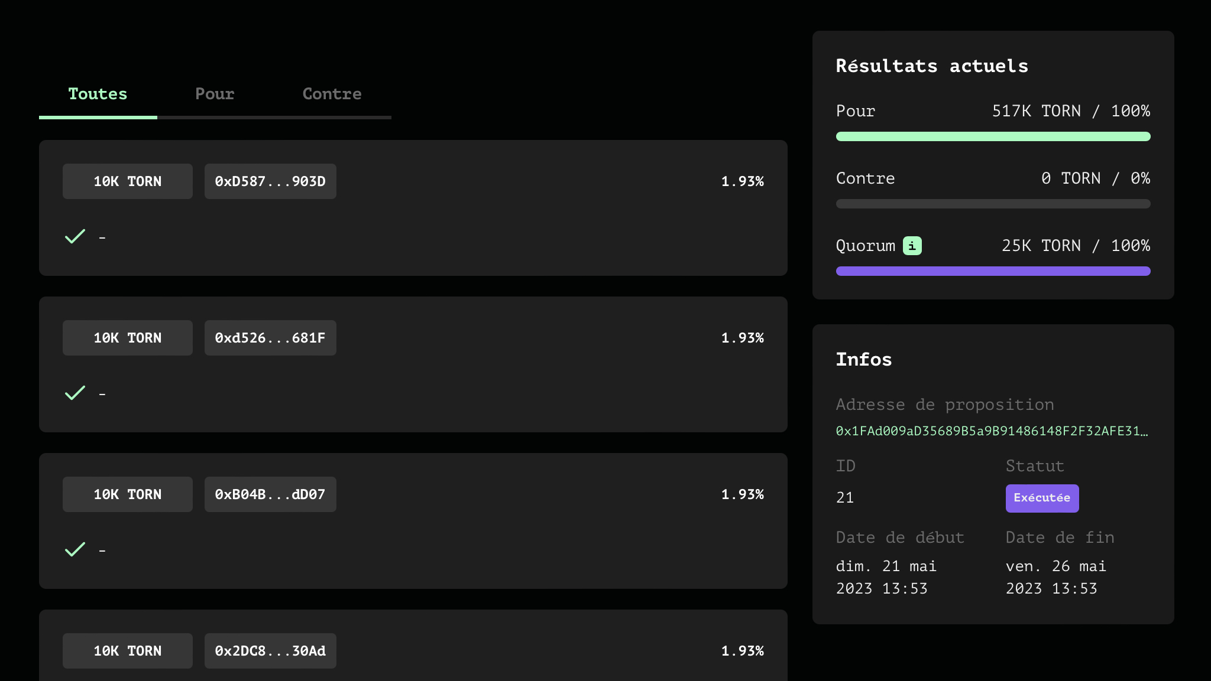
Task: Click the green checkmark in the 0xd526...681F card
Action: [x=75, y=393]
